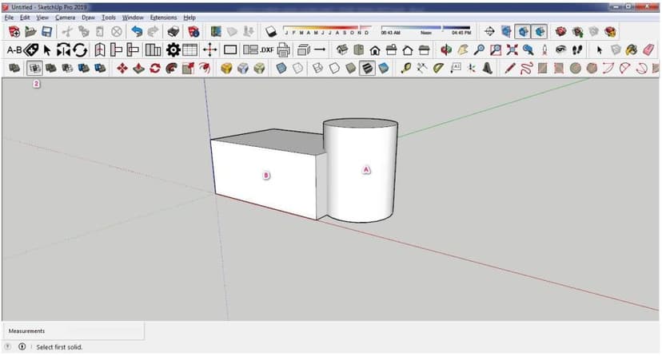Choose the Polygon drawing tool
Image resolution: width=662 pixels, height=356 pixels.
pos(592,68)
